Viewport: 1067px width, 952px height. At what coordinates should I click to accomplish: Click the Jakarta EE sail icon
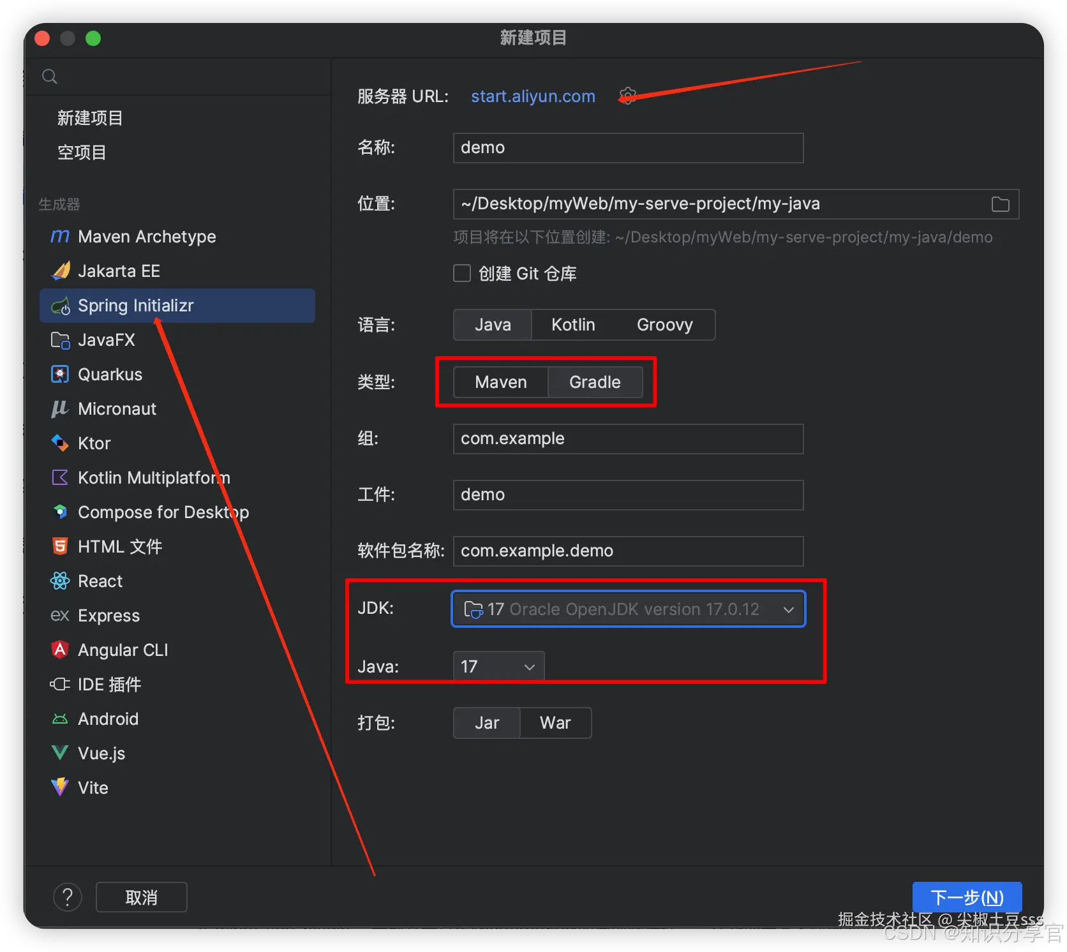tap(60, 271)
